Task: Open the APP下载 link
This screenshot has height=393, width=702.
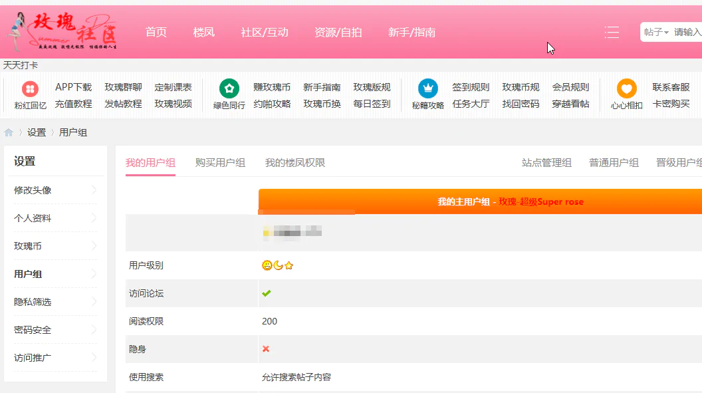Action: pyautogui.click(x=73, y=87)
